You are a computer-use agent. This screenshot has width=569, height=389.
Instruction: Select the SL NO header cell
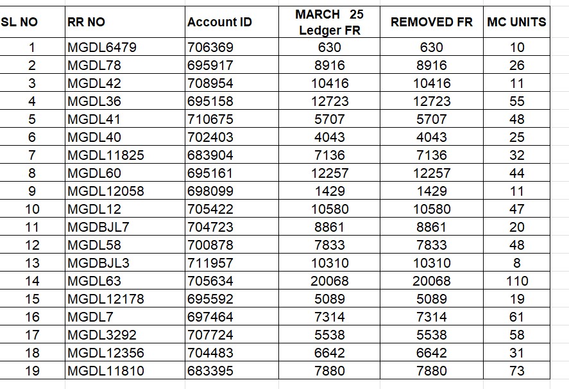pyautogui.click(x=32, y=22)
